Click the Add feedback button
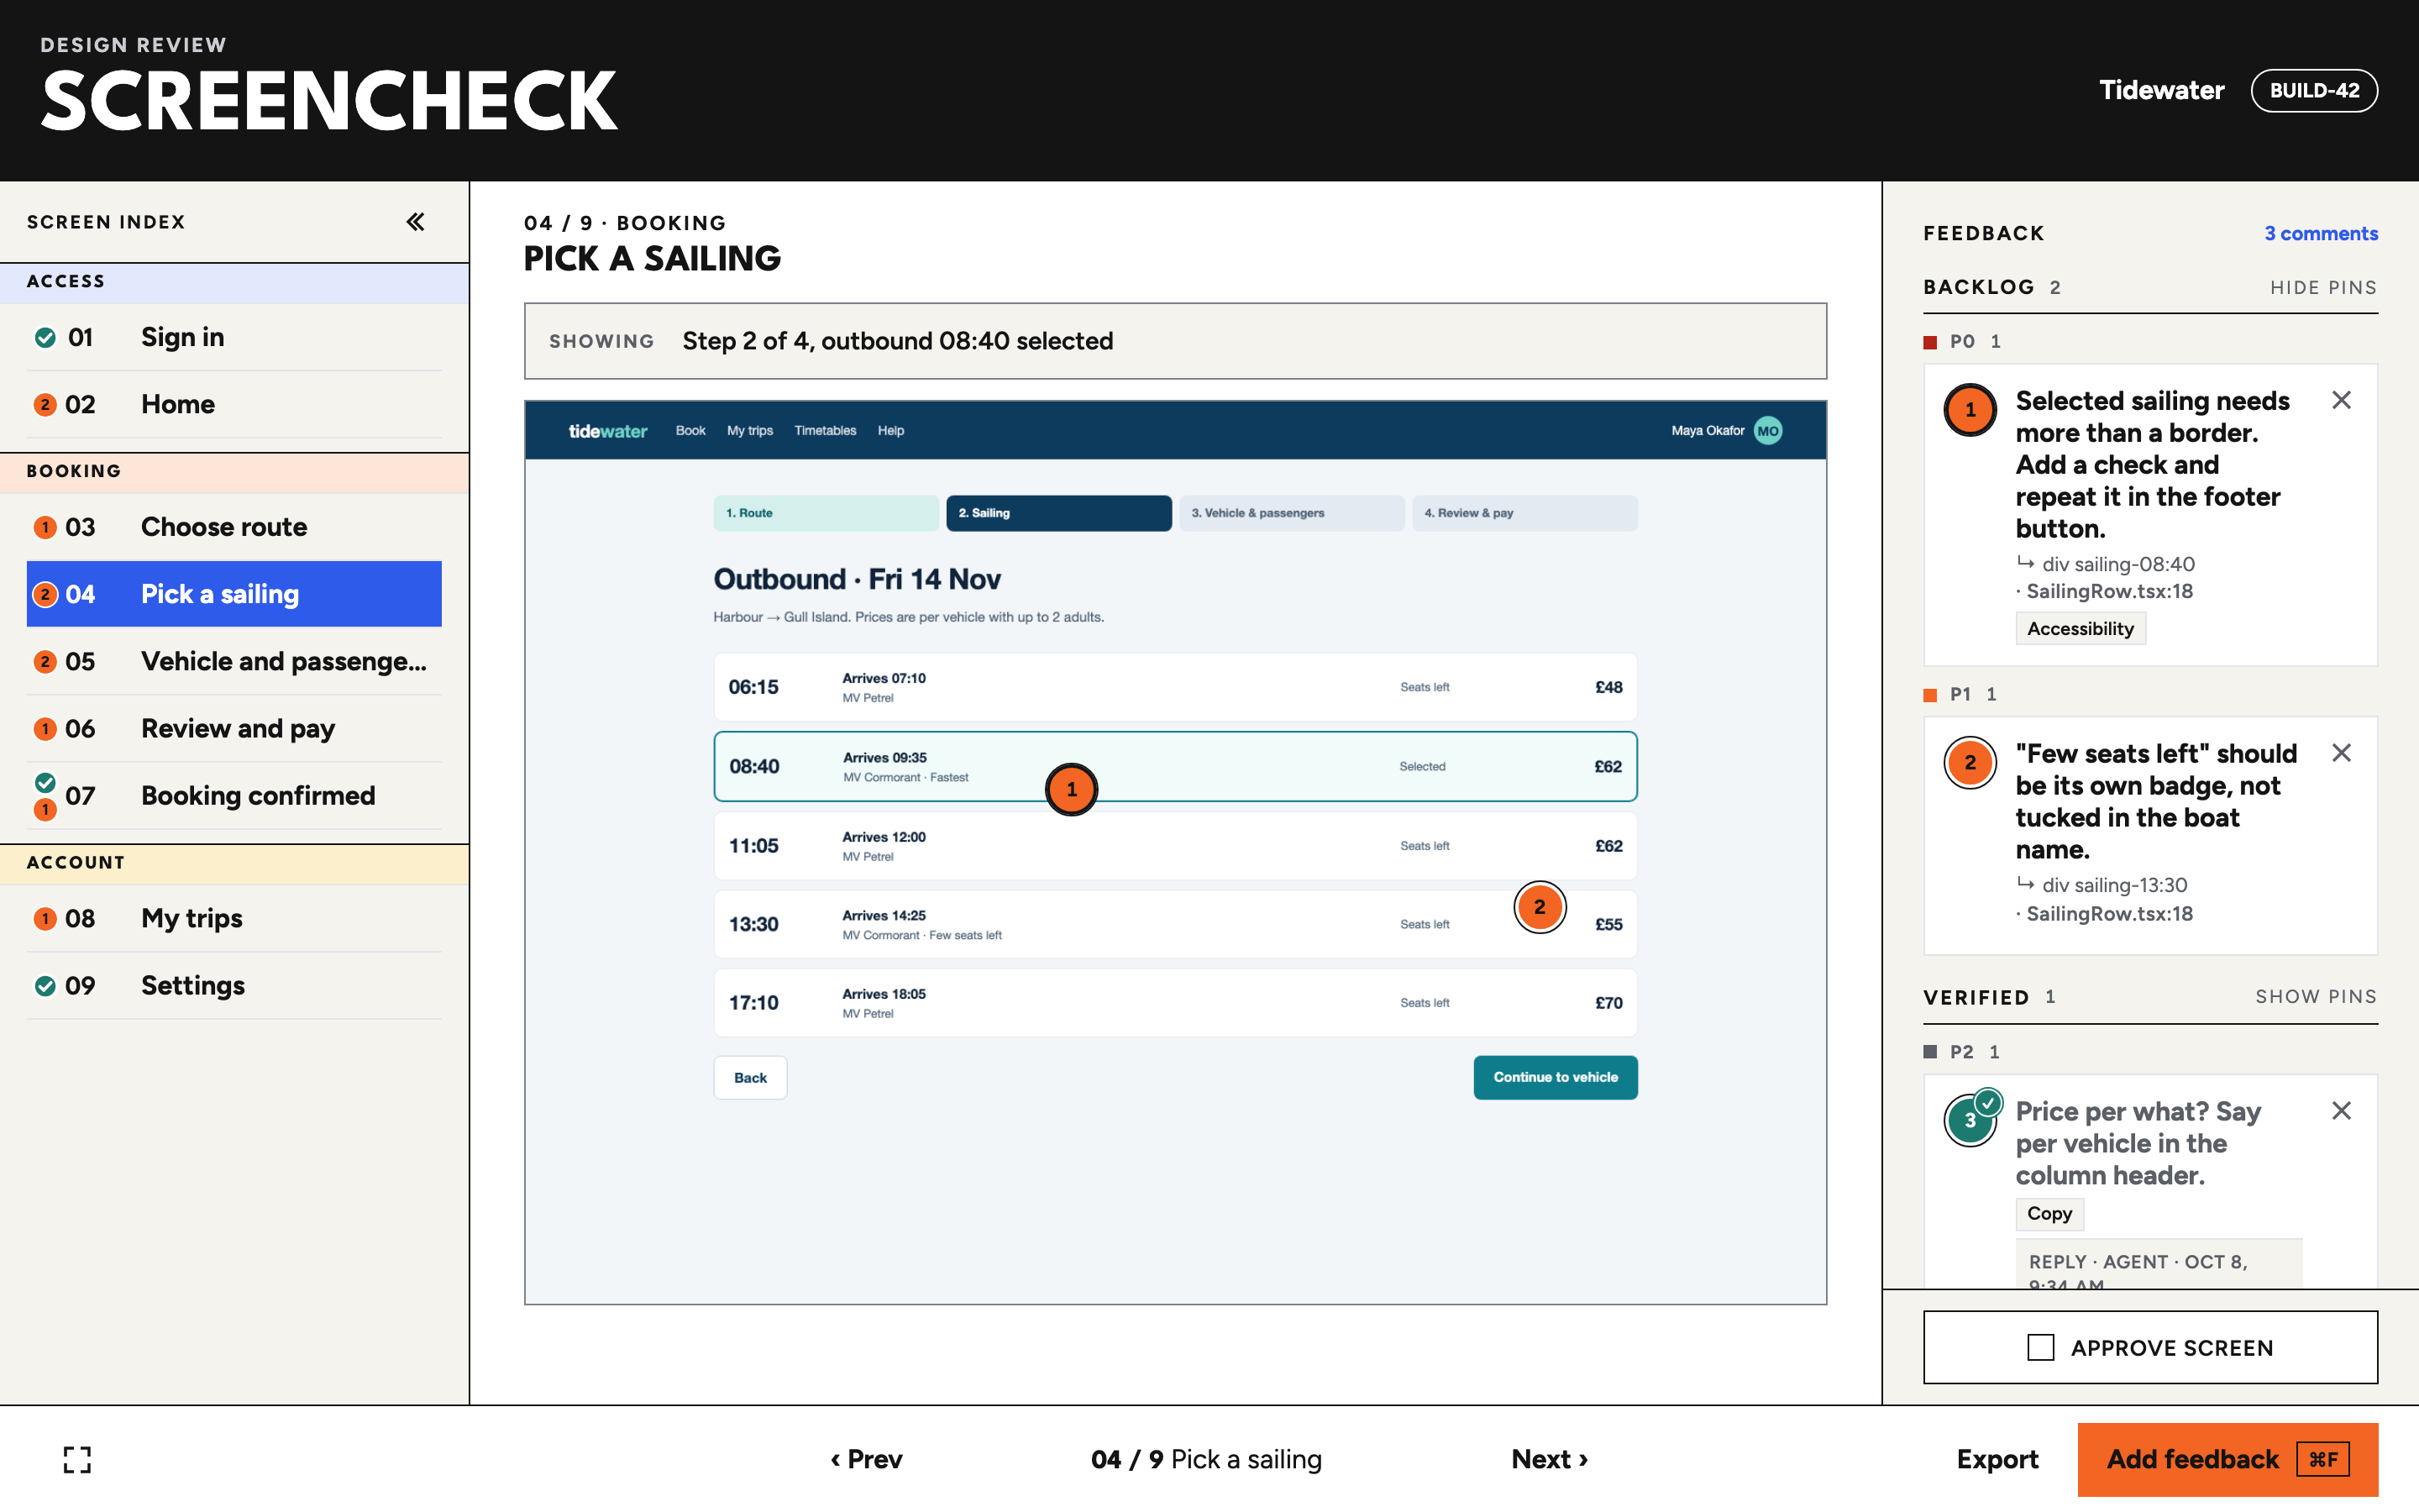Image resolution: width=2419 pixels, height=1512 pixels. (2227, 1459)
